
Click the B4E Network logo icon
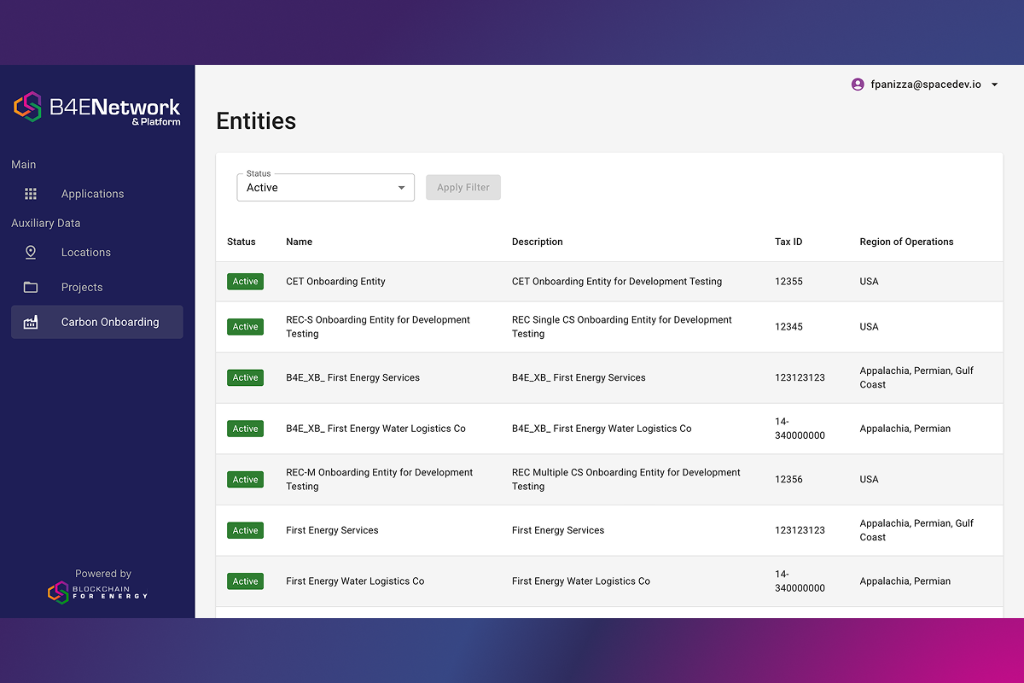pos(27,107)
